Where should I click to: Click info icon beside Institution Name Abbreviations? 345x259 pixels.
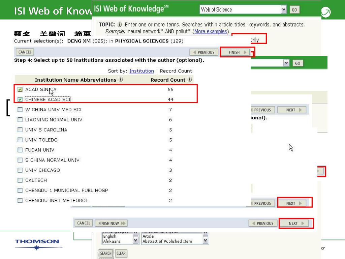121,80
